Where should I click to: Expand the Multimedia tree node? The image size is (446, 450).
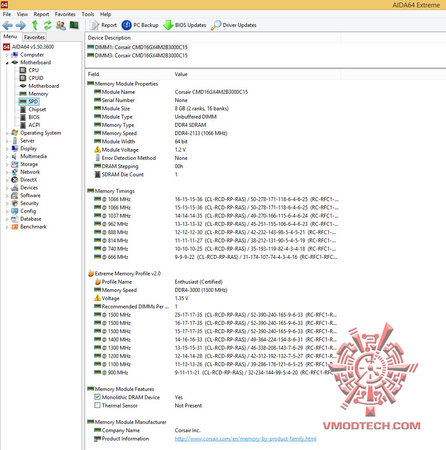pos(7,157)
